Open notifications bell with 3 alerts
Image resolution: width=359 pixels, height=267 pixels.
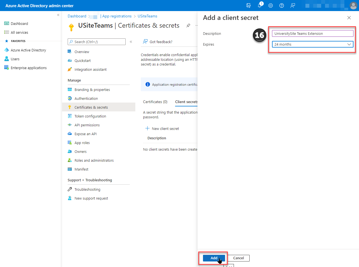point(260,5)
